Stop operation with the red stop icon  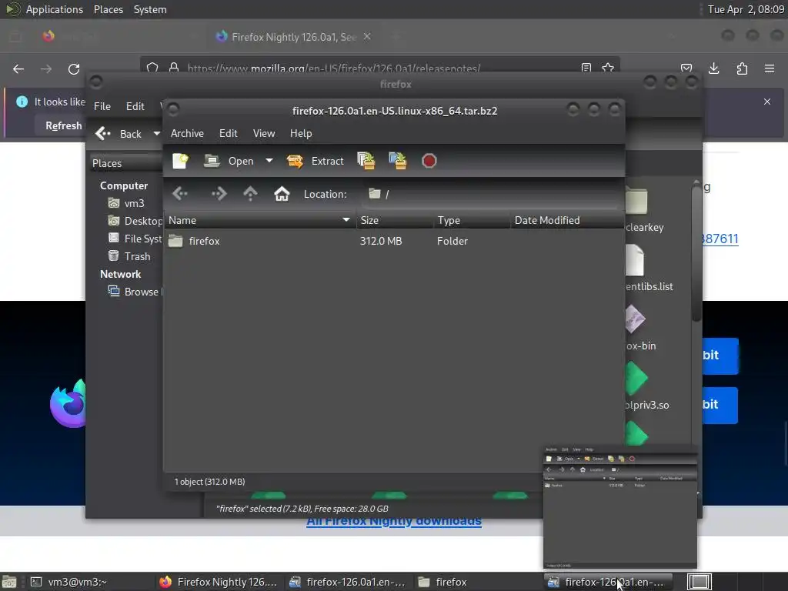coord(429,161)
